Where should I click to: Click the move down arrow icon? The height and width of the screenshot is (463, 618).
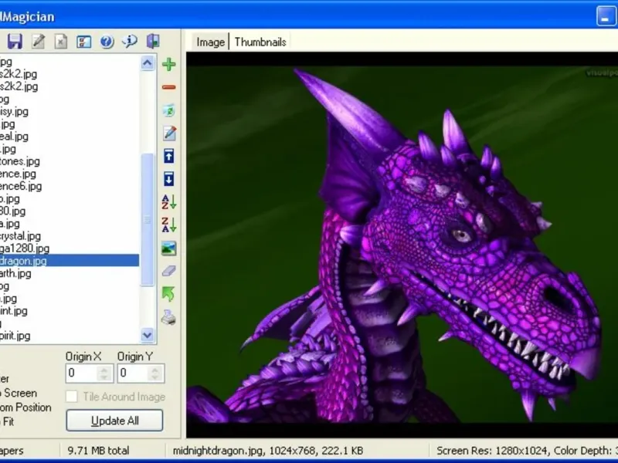click(x=169, y=179)
